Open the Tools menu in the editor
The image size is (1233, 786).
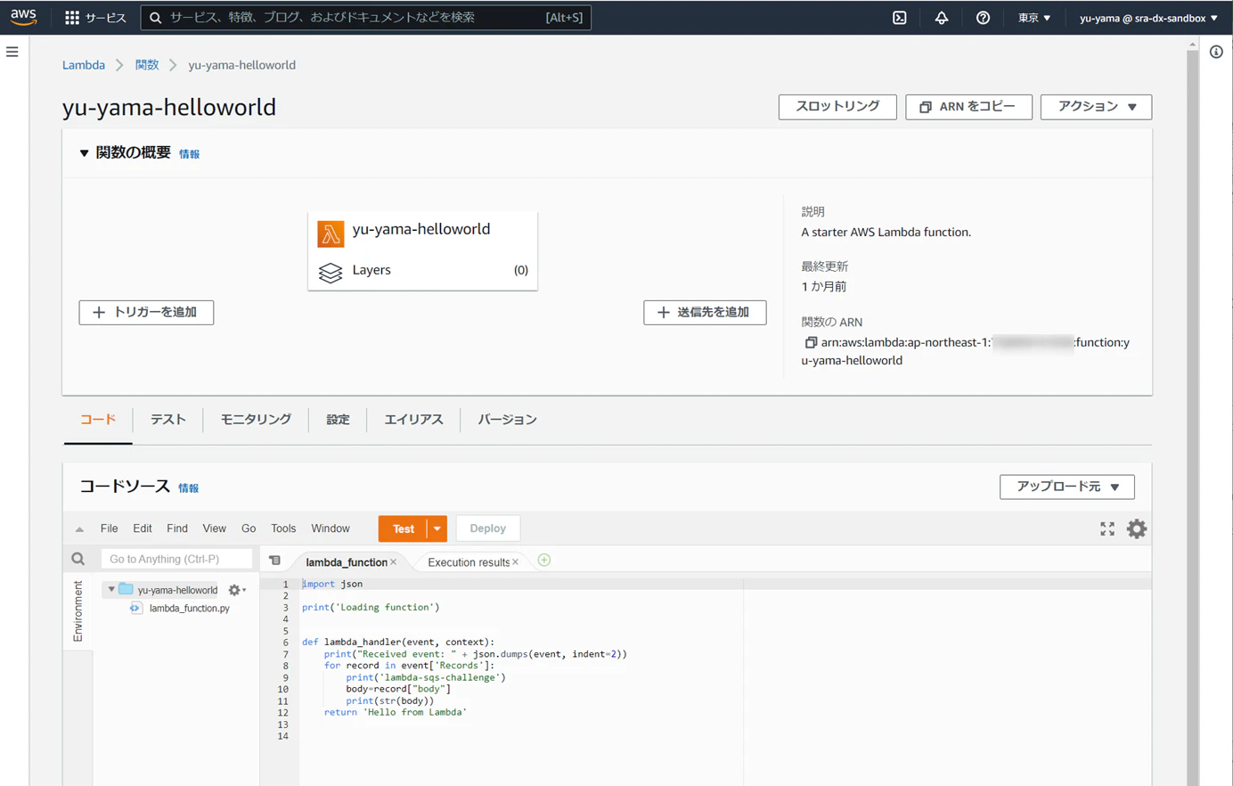283,528
